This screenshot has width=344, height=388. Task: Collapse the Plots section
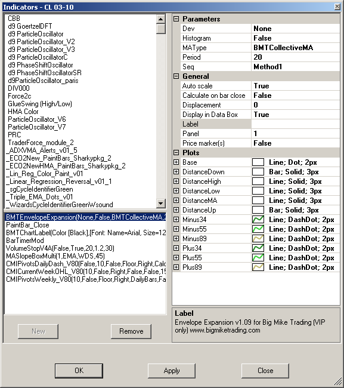[176, 152]
